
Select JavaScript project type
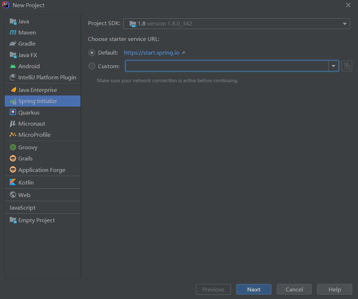pos(42,207)
